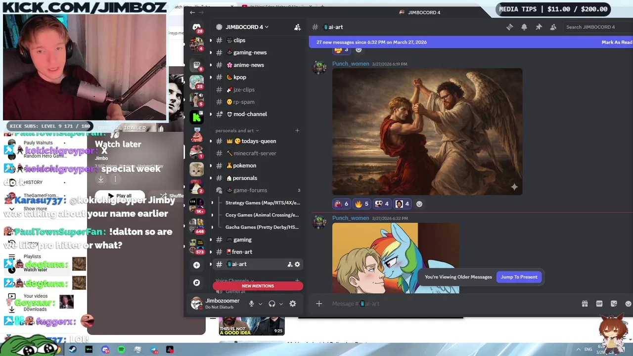
Task: Edit ai-art channel settings gear
Action: 297,265
